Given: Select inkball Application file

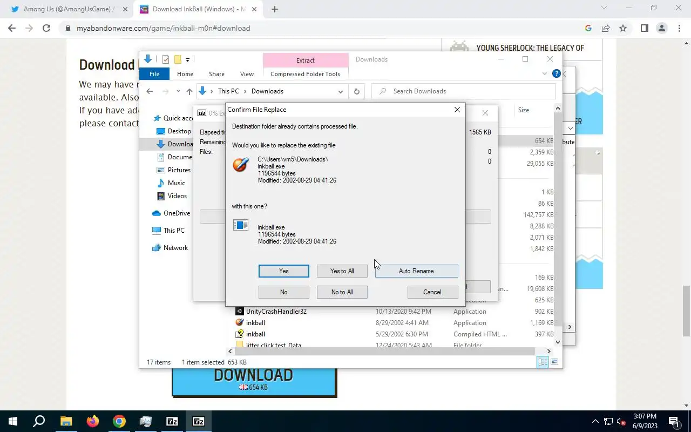Looking at the screenshot, I should (394, 323).
